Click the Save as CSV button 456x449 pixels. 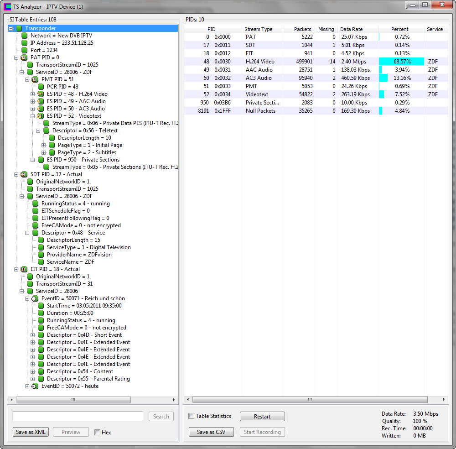[x=211, y=432]
